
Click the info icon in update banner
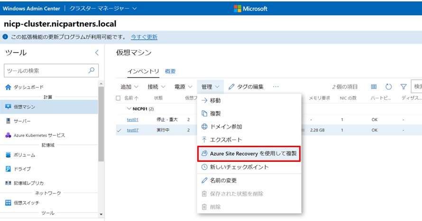5,37
